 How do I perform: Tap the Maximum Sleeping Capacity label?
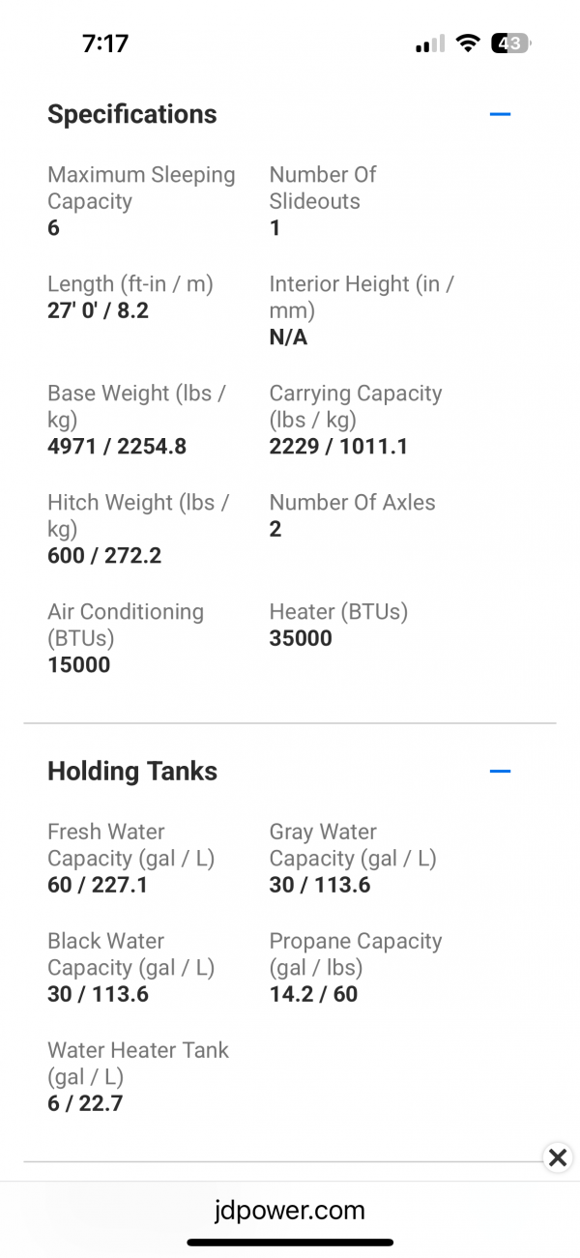click(x=141, y=188)
